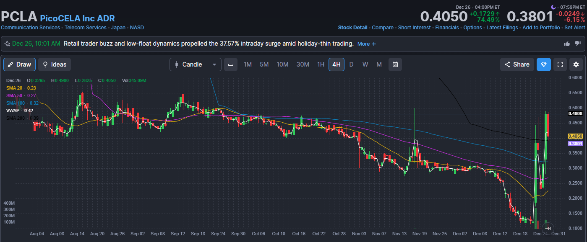Open the Draw tools panel
Viewport: 587px width, 242px height.
(x=19, y=64)
